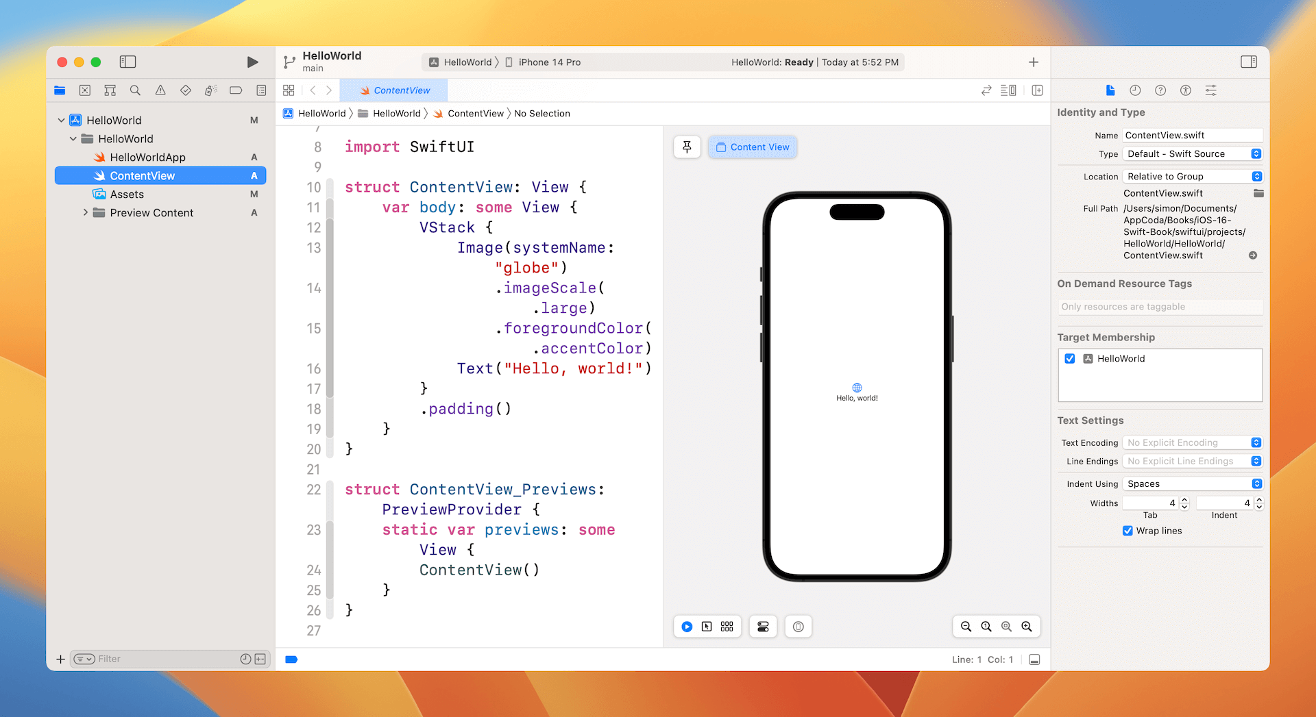Open the iPhone 14 Pro destination menu
The image size is (1316, 717).
548,62
